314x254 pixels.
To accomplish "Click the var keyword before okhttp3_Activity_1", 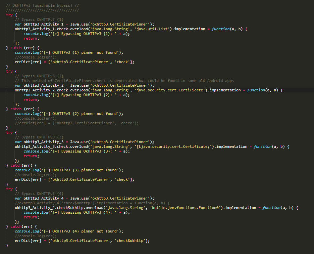I will click(18, 24).
